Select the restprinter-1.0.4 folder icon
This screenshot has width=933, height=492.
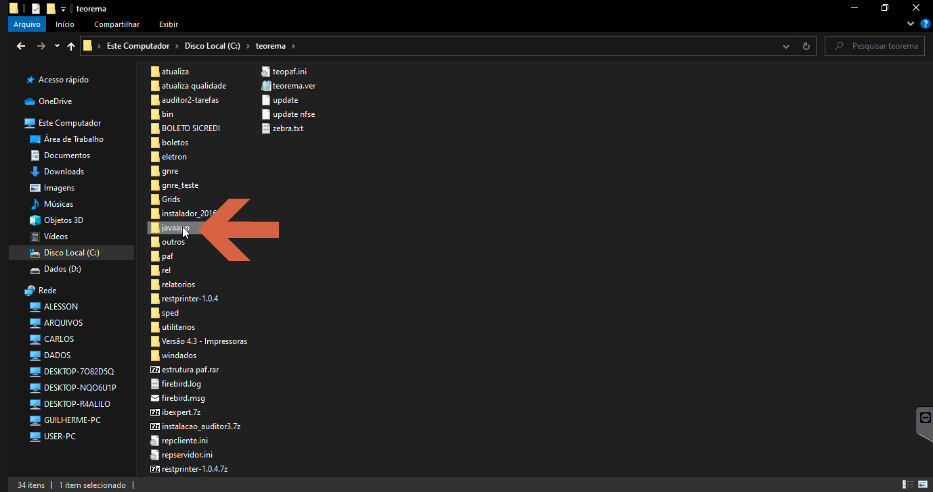[x=155, y=299]
